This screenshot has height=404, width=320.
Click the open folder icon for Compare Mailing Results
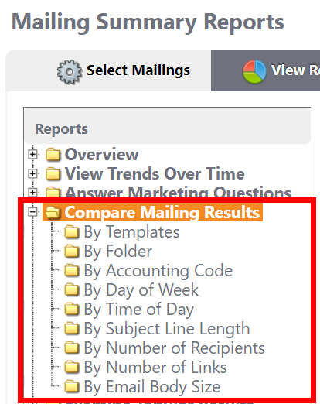coord(53,213)
